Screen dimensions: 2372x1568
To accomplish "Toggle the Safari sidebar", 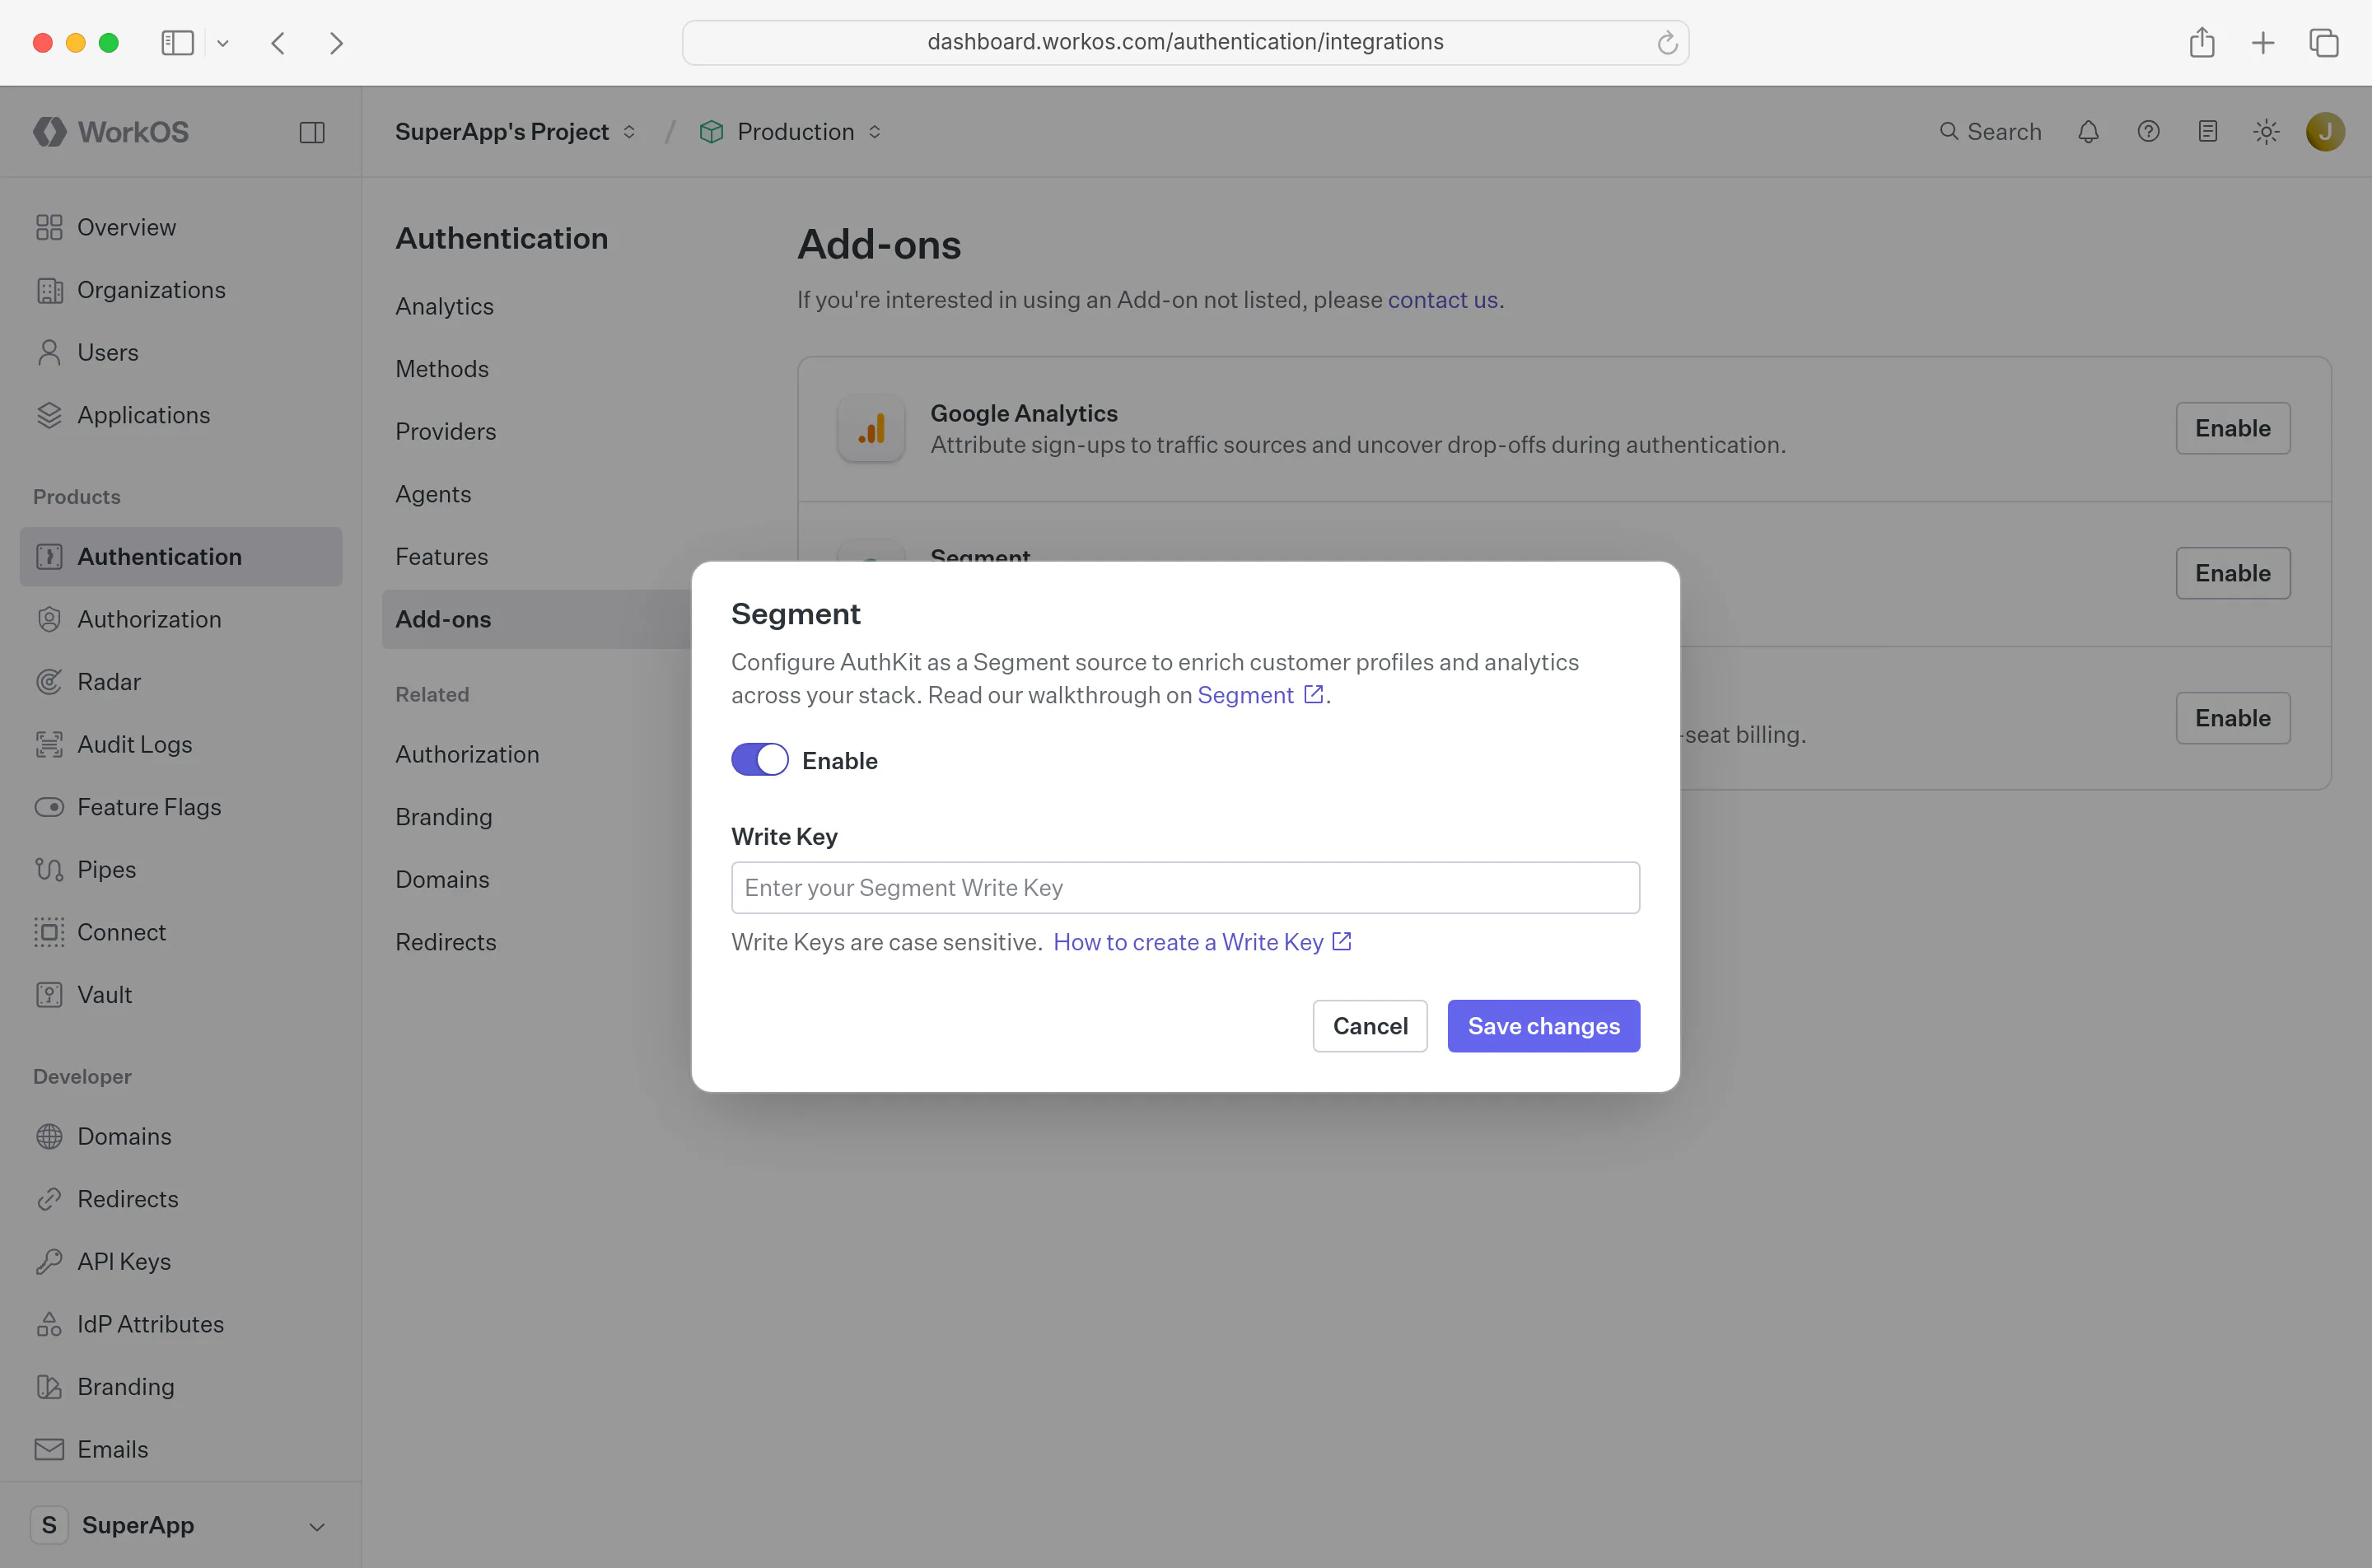I will click(177, 43).
